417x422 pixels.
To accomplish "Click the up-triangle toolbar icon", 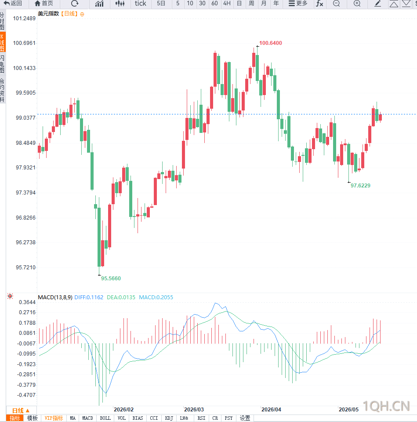I will 394,4.
